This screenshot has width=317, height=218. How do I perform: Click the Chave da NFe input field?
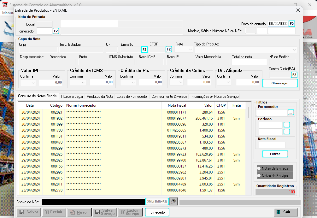(x=93, y=202)
